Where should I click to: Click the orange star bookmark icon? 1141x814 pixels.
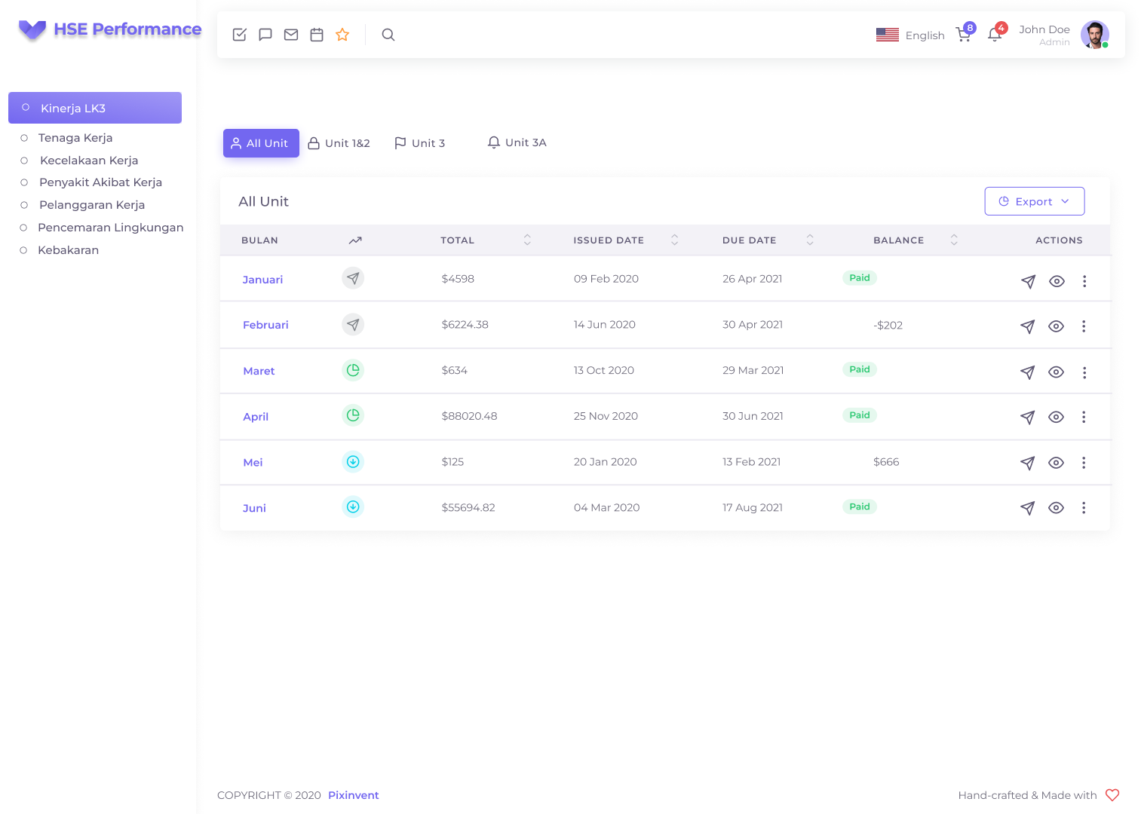pos(342,35)
